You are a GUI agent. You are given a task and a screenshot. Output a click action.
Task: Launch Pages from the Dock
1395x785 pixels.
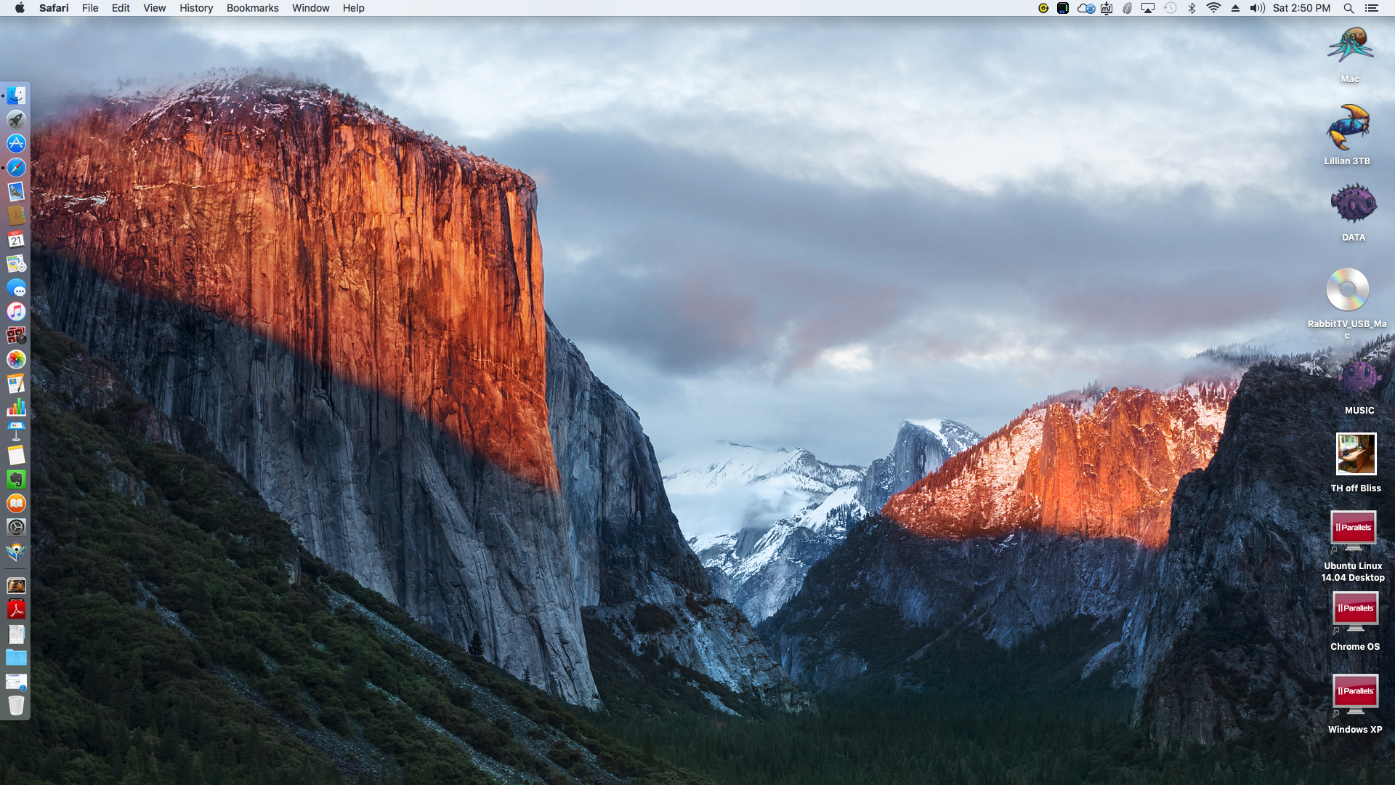point(16,383)
